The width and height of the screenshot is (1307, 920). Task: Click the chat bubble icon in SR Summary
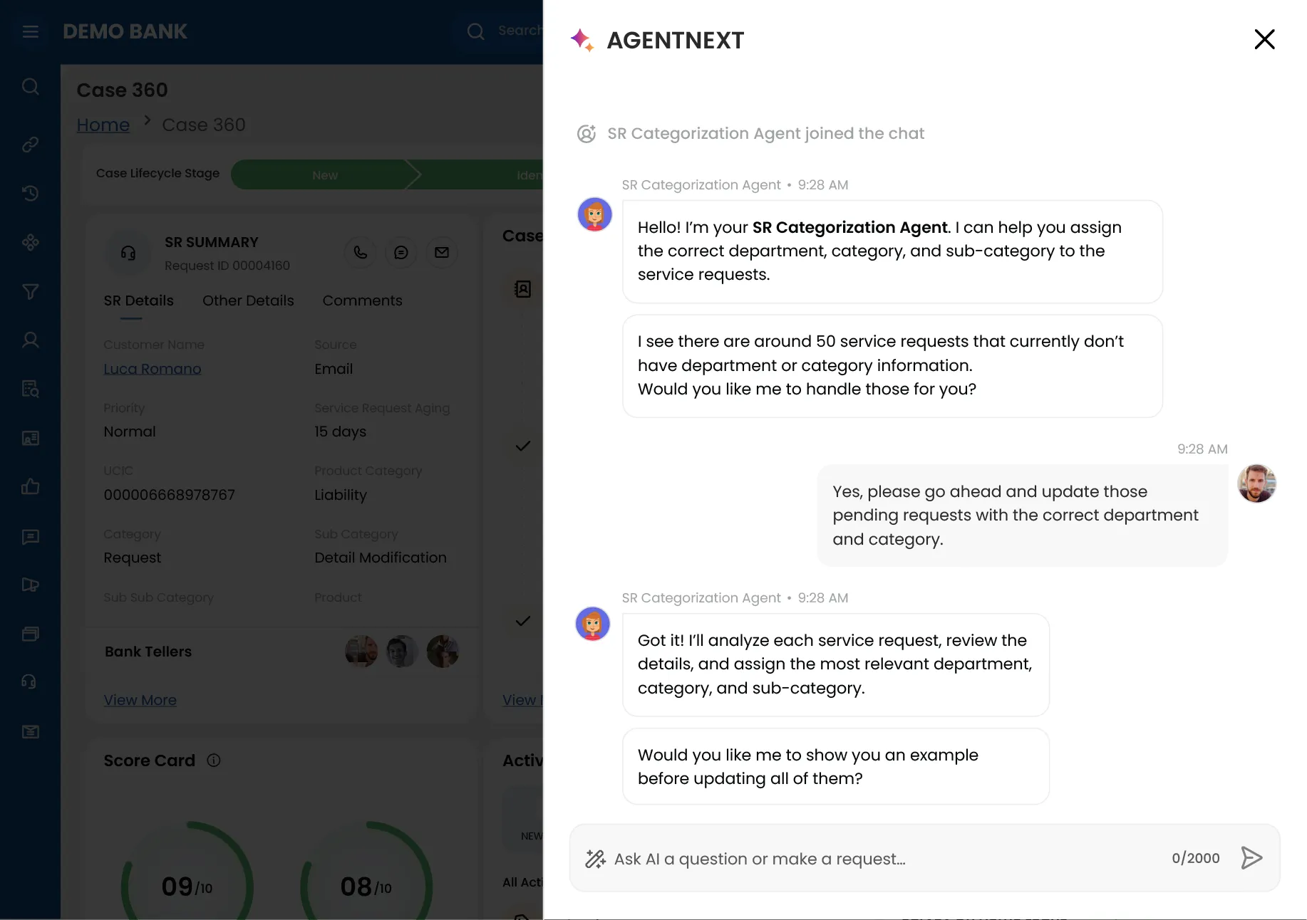click(401, 252)
